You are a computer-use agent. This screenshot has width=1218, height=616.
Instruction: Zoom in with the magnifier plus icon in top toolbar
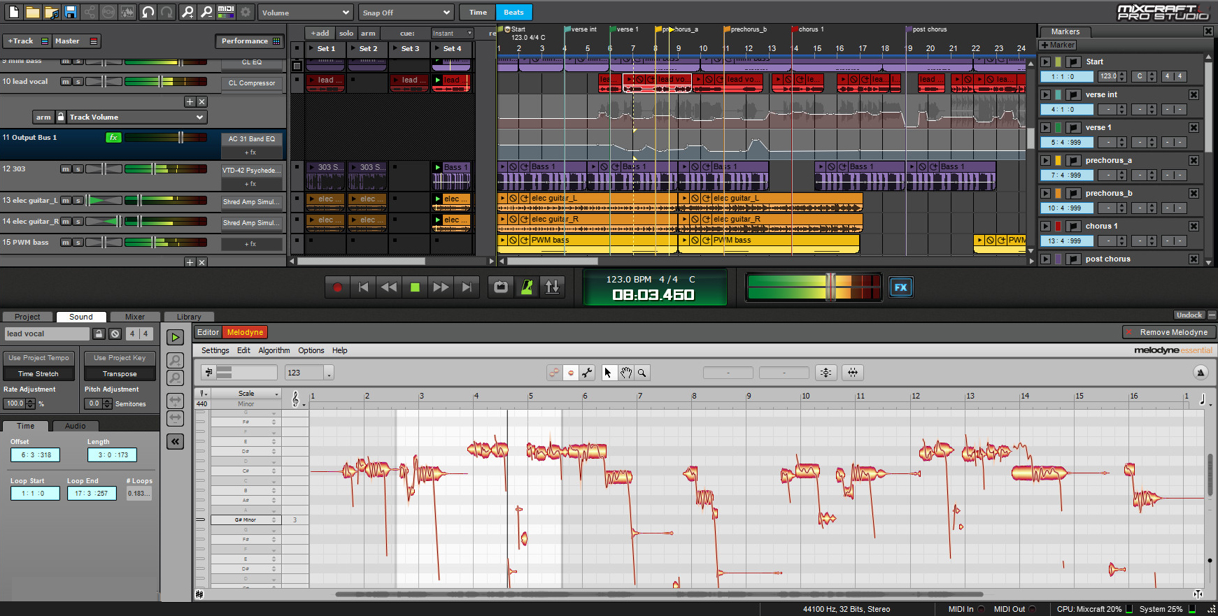tap(187, 12)
